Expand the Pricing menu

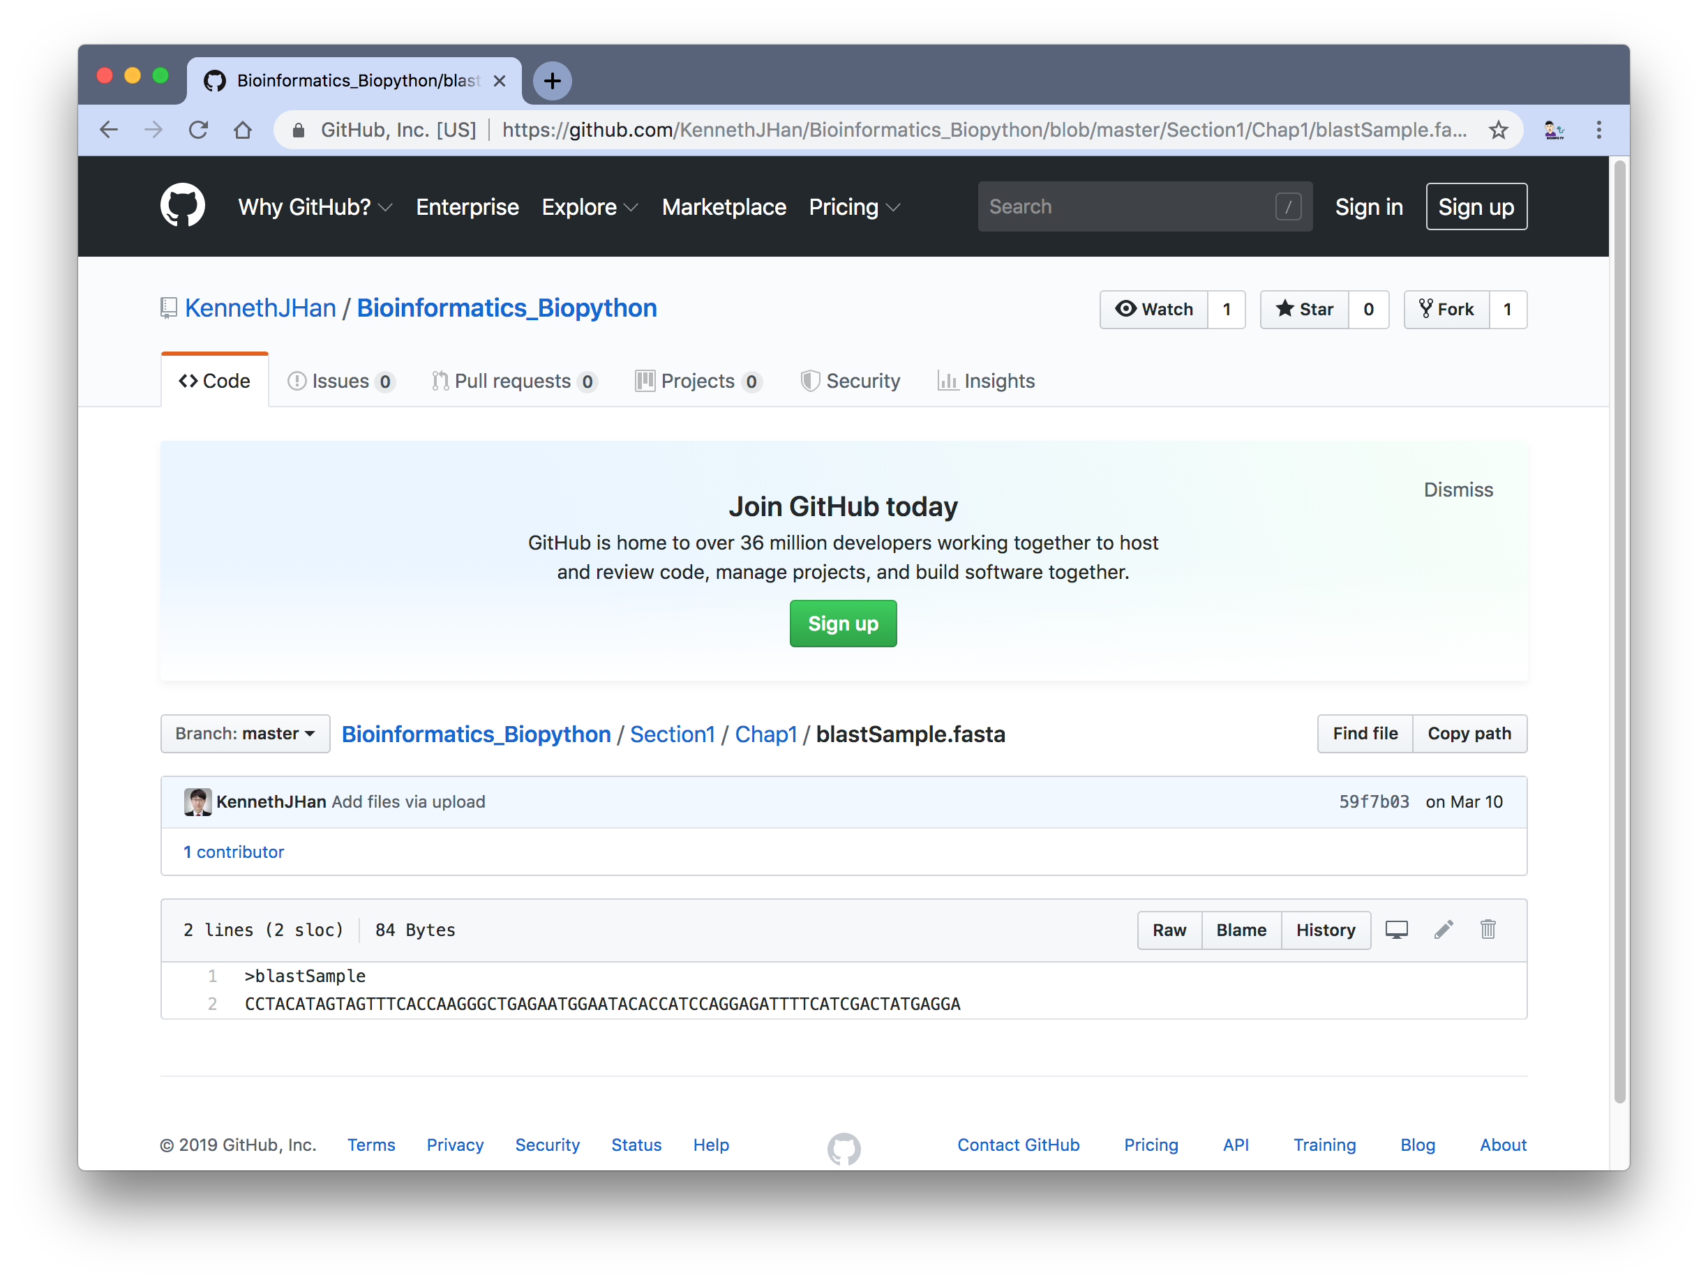(854, 207)
